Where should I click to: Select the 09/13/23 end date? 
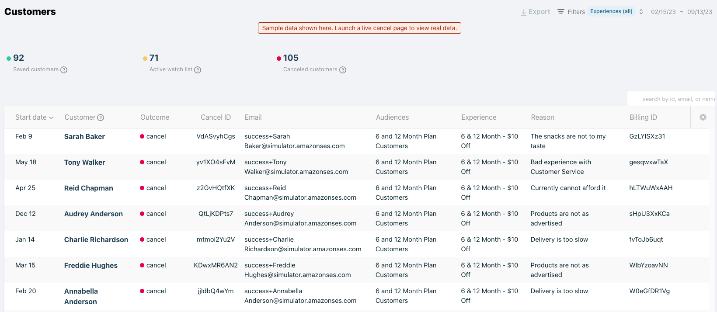tap(700, 12)
